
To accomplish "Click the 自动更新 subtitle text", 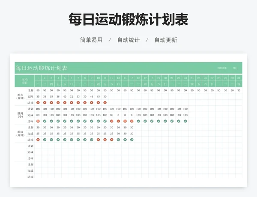I will pos(166,40).
